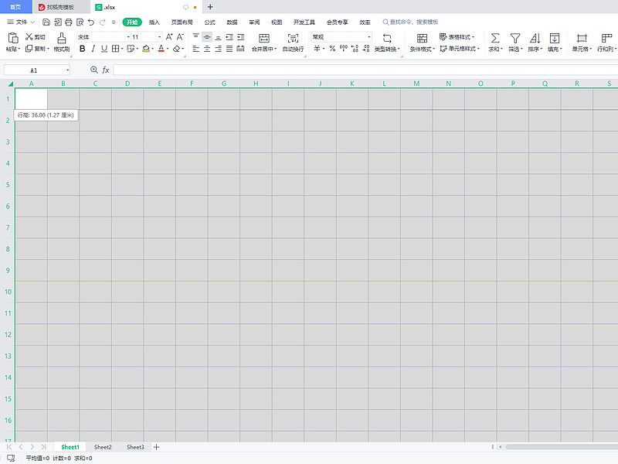Jump to the last sheet with navigation arrow
The height and width of the screenshot is (464, 618).
(43, 447)
